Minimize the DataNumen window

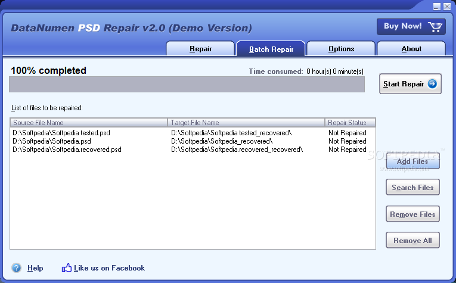[436, 7]
